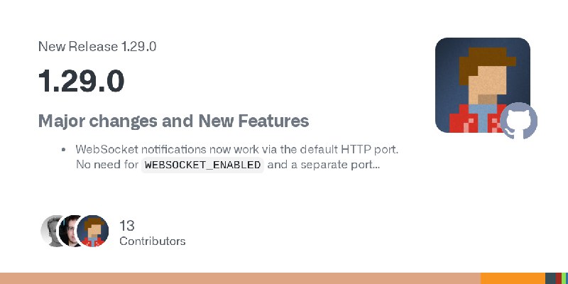Click the dark slate language bar segment

coord(550,278)
